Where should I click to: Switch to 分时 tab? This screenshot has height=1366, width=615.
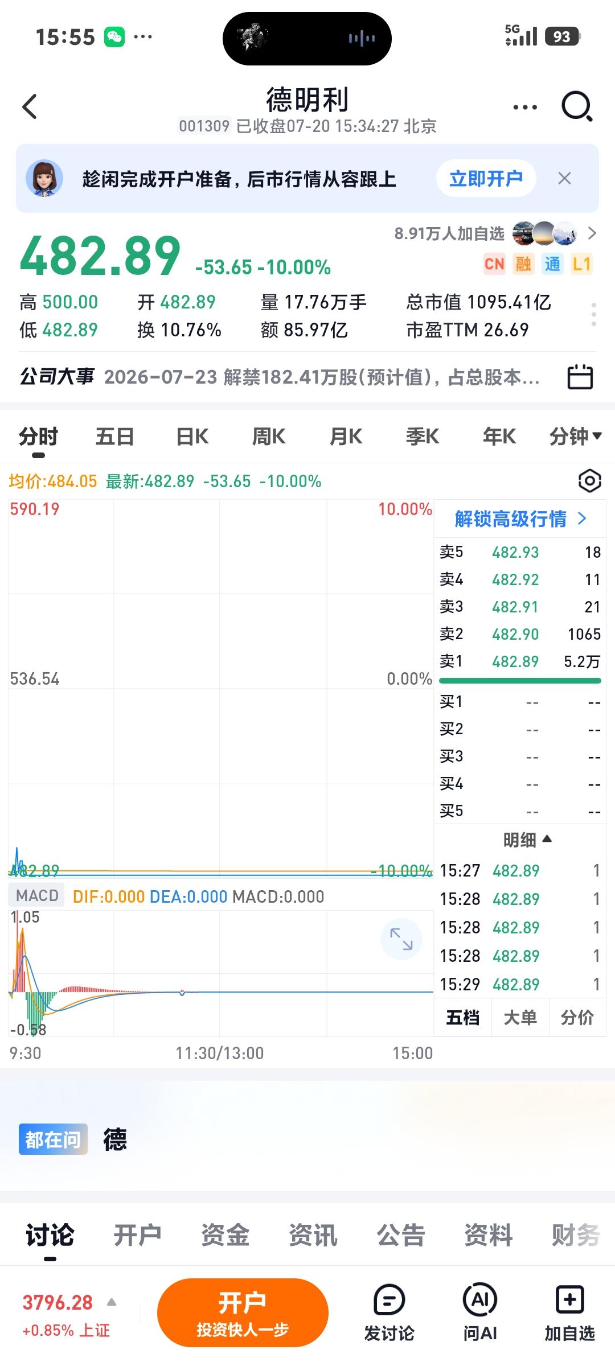pyautogui.click(x=38, y=437)
